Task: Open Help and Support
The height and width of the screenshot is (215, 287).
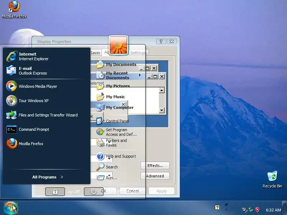Action: click(x=116, y=156)
